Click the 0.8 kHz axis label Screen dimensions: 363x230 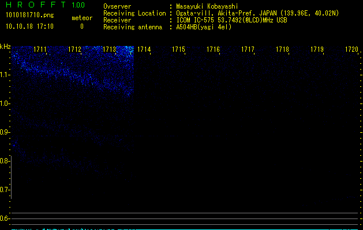[x=5, y=161]
